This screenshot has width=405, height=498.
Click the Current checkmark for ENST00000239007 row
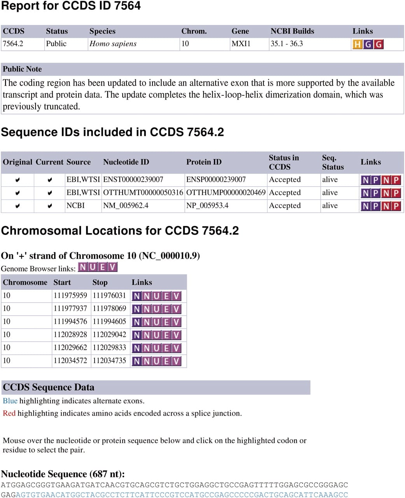[50, 180]
